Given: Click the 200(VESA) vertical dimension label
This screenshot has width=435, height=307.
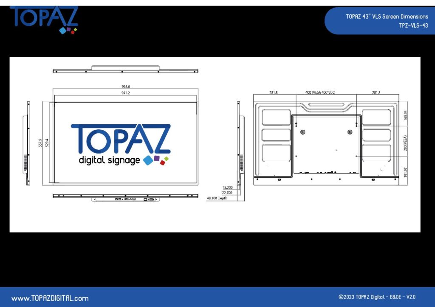Looking at the screenshot, I should (406, 143).
